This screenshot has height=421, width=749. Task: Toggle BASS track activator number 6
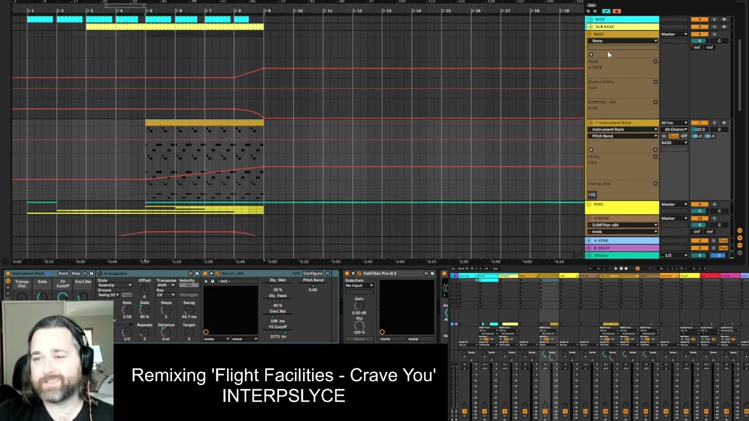tap(699, 34)
